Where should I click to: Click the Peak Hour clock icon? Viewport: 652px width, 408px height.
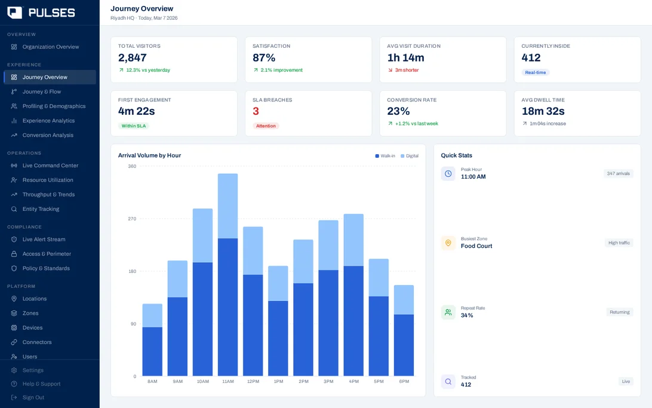click(448, 173)
